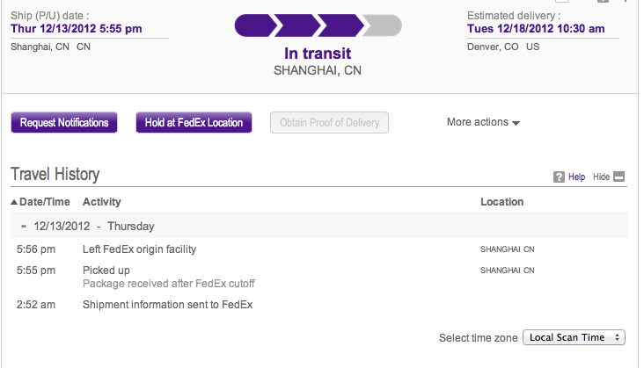644x368 pixels.
Task: Click the Help text link
Action: tap(576, 177)
